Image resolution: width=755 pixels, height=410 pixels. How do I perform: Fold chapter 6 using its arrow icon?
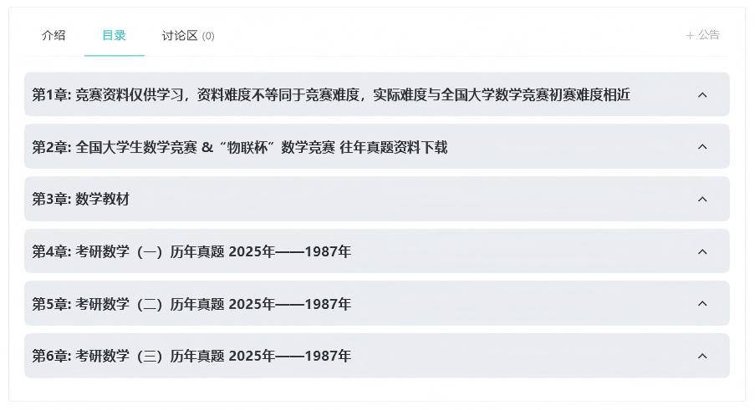click(x=702, y=356)
